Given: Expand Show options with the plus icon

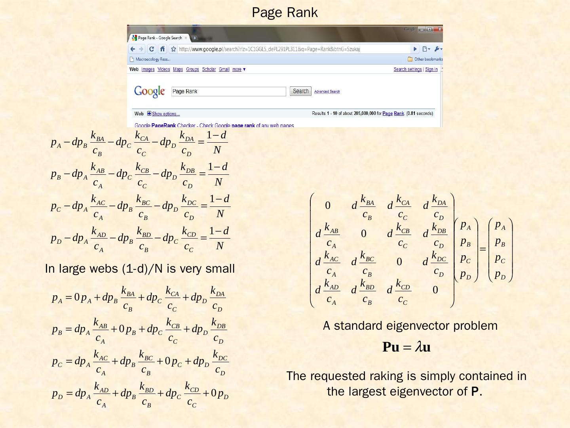Looking at the screenshot, I should point(149,114).
